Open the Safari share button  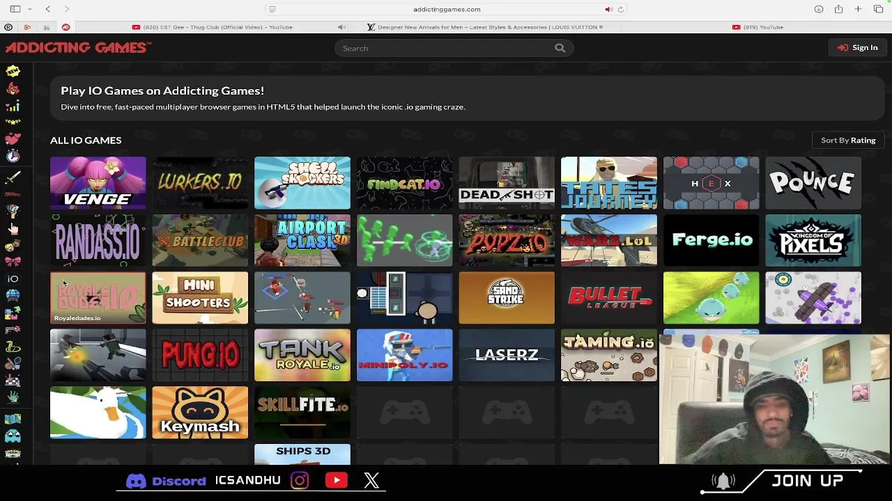pyautogui.click(x=838, y=9)
